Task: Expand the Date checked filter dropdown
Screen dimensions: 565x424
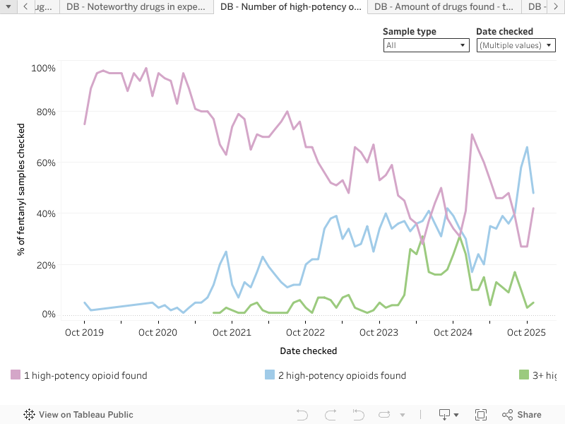Action: 516,45
